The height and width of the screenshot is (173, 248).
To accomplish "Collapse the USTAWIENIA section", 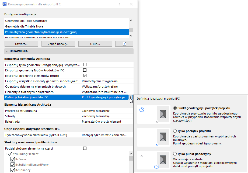I will 7,51.
